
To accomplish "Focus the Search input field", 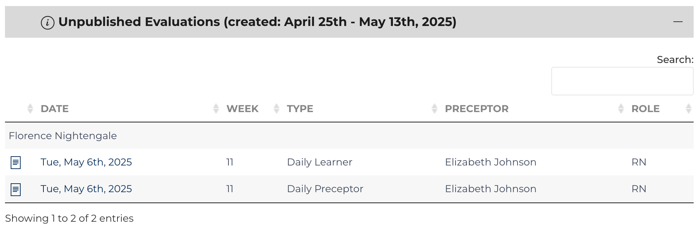I will pyautogui.click(x=622, y=81).
